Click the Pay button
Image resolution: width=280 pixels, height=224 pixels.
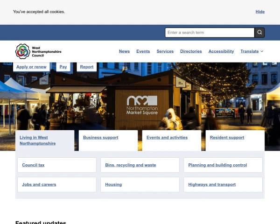coord(63,67)
